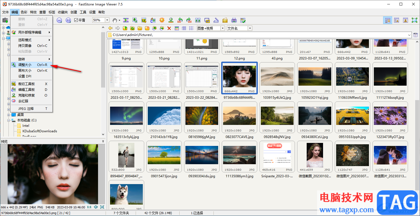The image size is (420, 216).
Task: Click the trash bin beside path box
Action: (x=416, y=35)
